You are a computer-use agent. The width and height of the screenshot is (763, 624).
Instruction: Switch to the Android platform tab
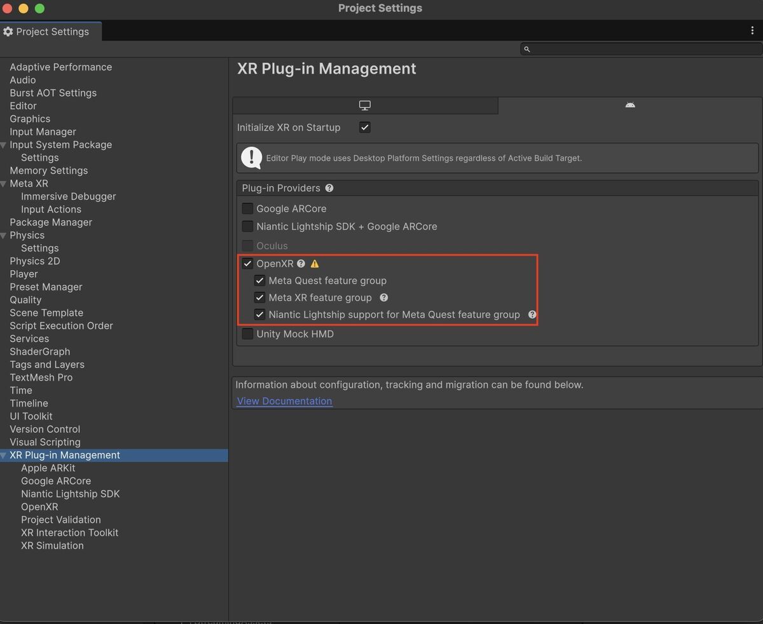pyautogui.click(x=630, y=105)
